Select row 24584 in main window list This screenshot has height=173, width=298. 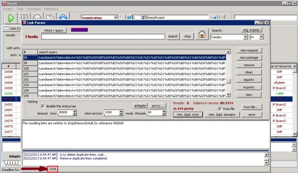point(9,94)
